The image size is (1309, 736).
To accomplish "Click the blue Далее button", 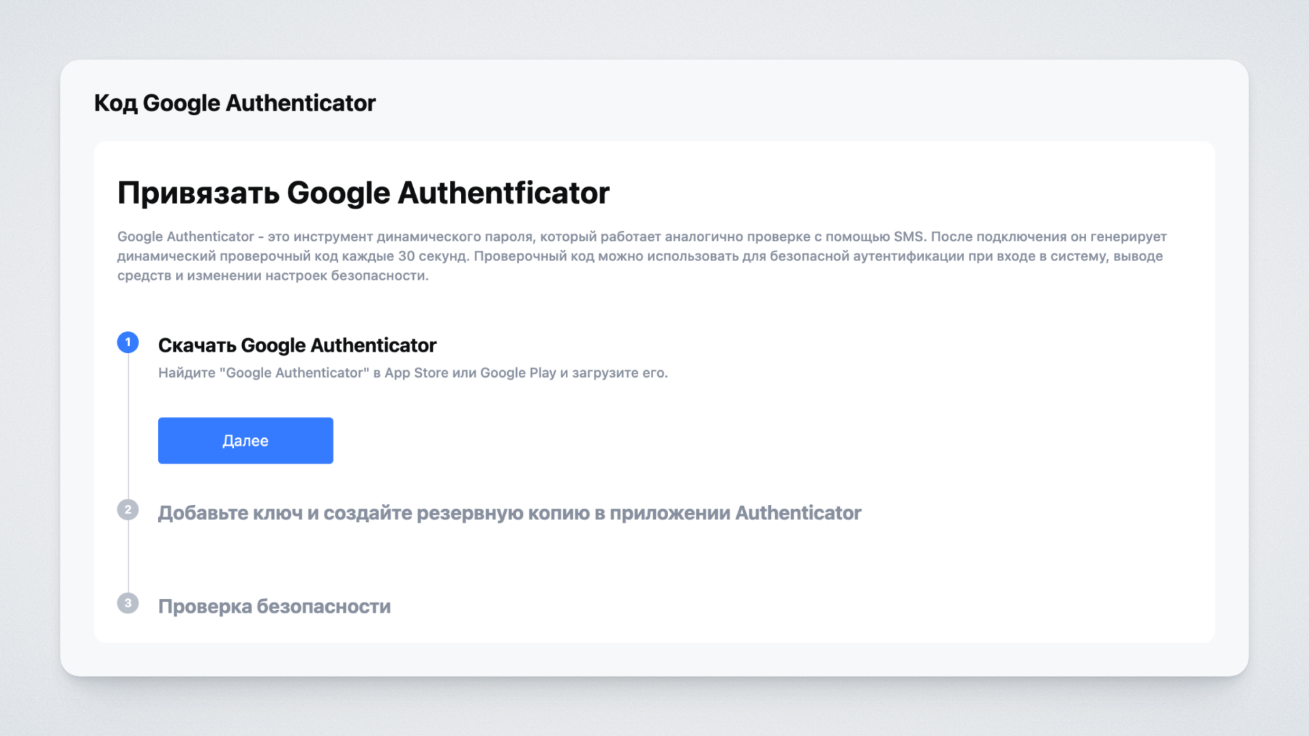I will click(x=245, y=440).
